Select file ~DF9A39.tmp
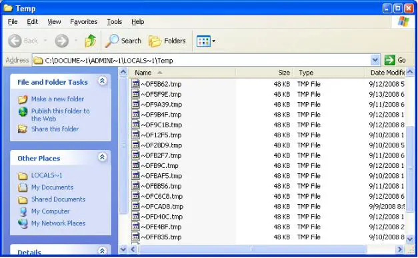This screenshot has width=418, height=258. 161,105
